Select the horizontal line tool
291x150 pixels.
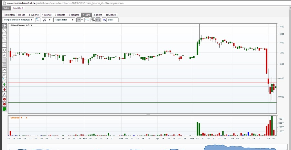click(x=5, y=35)
